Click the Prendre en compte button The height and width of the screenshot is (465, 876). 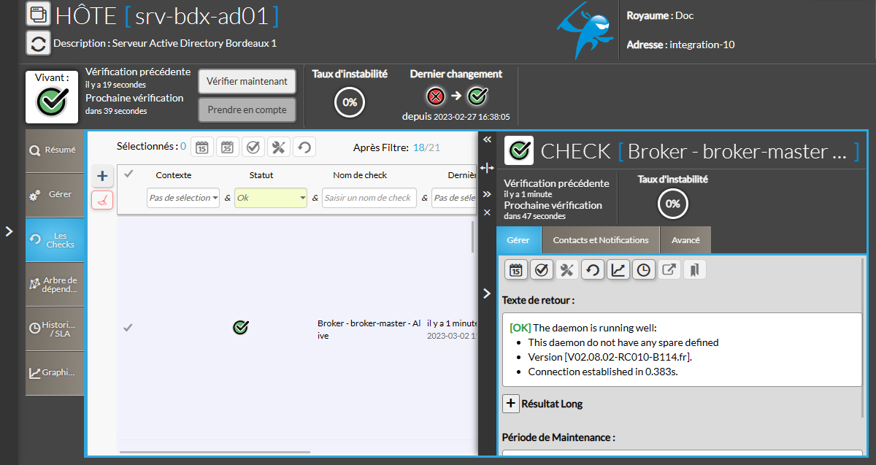pos(247,110)
